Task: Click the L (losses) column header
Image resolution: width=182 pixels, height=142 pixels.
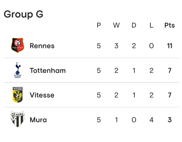Action: click(151, 25)
